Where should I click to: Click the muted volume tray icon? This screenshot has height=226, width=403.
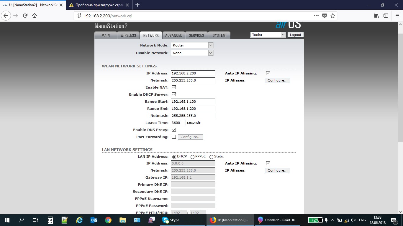click(x=353, y=220)
